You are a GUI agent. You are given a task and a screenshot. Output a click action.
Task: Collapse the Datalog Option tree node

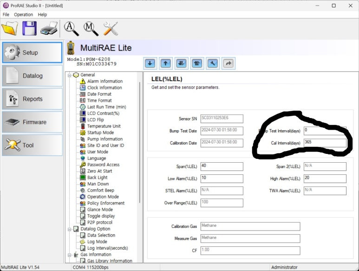69,229
